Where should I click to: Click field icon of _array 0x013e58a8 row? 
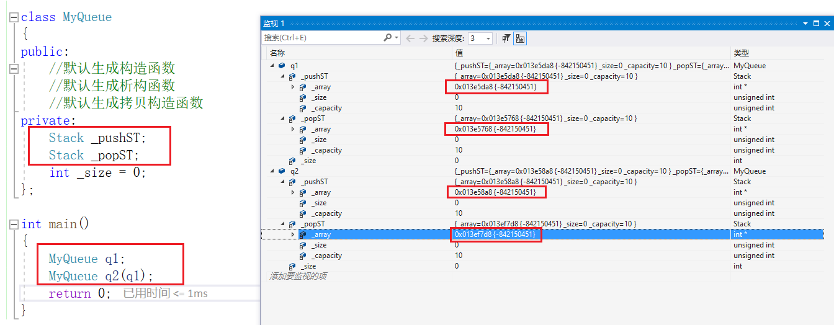pyautogui.click(x=303, y=192)
